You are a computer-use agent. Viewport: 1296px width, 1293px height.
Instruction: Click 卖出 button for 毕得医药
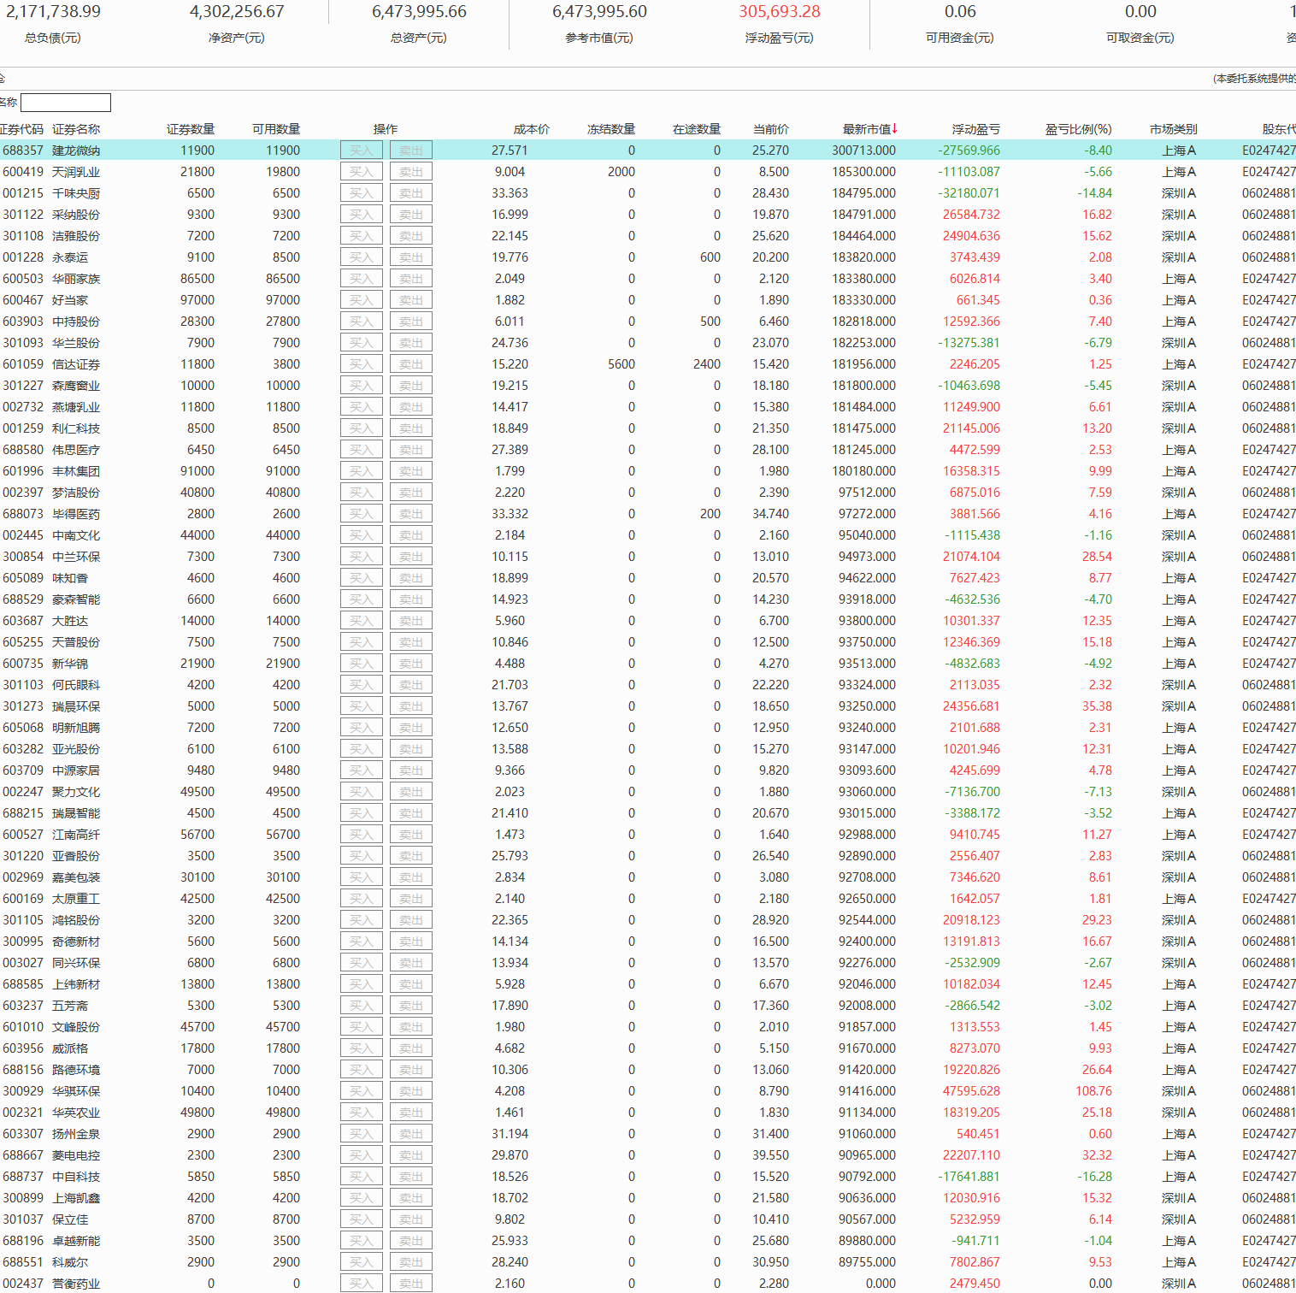coord(411,514)
